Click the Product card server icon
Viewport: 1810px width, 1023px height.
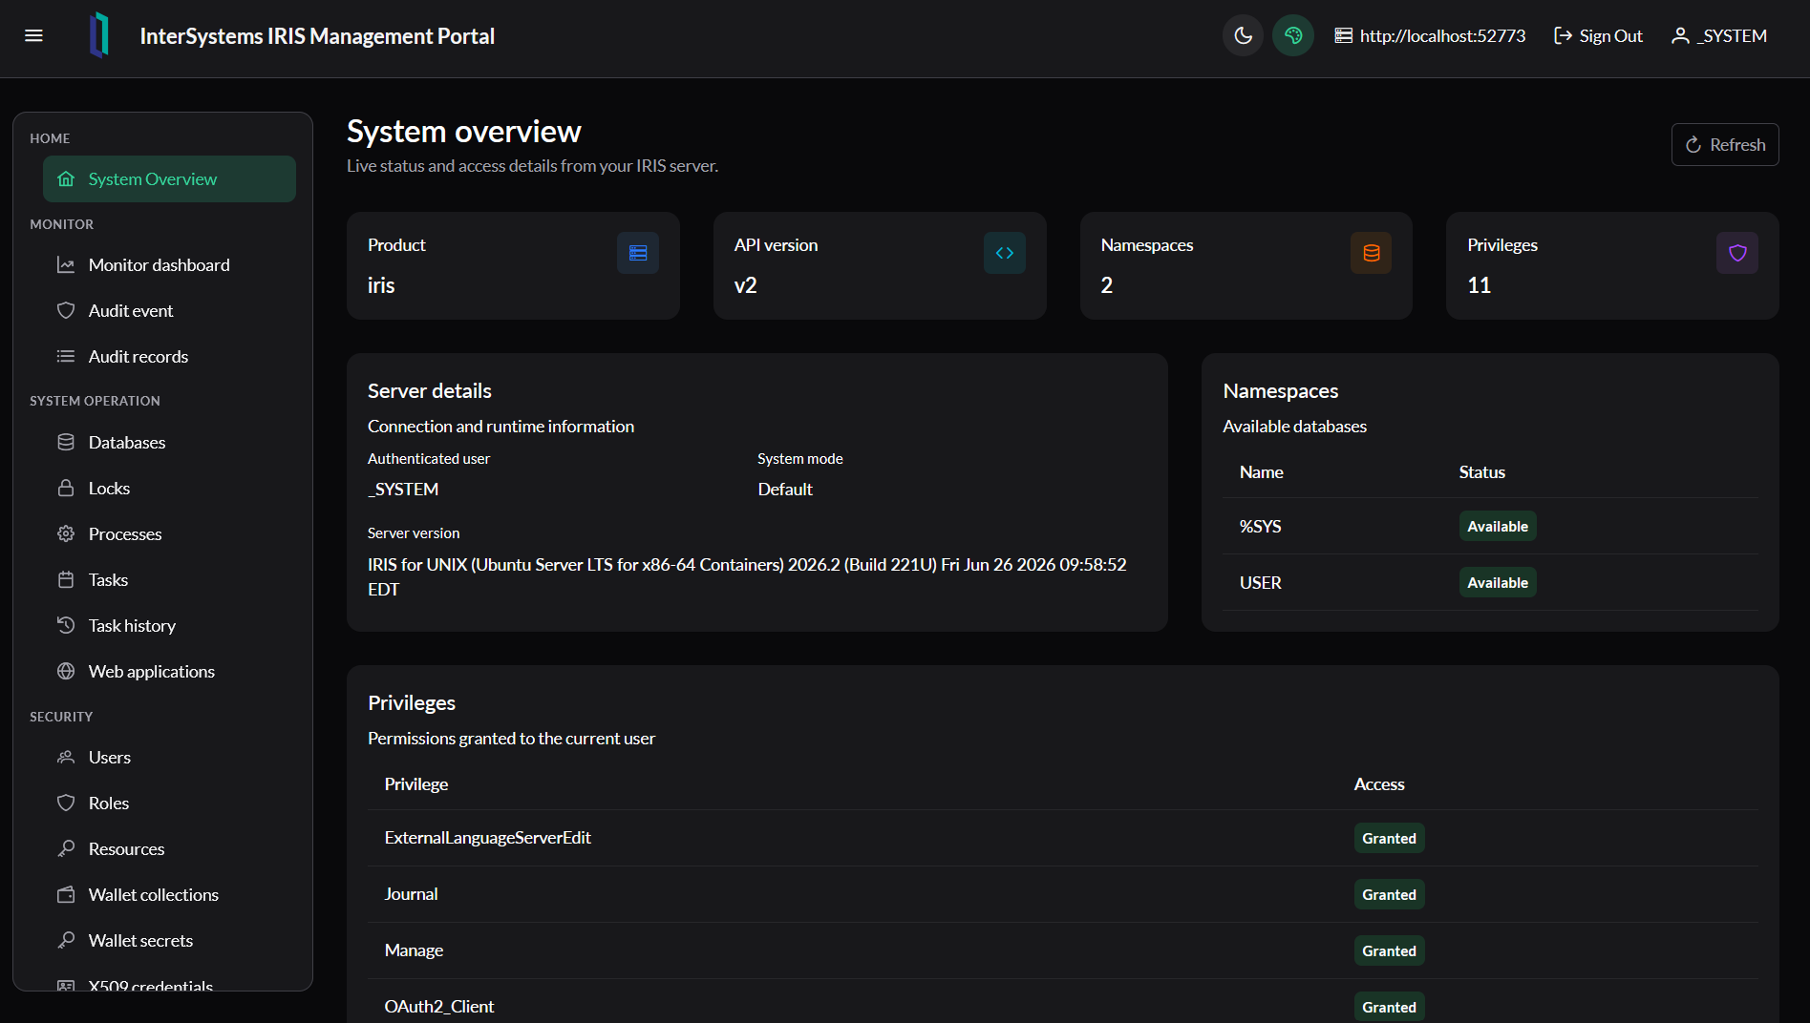click(x=638, y=253)
